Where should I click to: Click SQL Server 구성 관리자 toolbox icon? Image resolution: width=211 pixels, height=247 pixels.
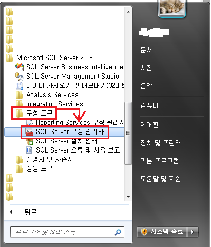pyautogui.click(x=29, y=132)
